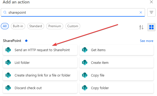The width and height of the screenshot is (157, 96).
Task: Choose the Create item action
Action: pyautogui.click(x=116, y=63)
